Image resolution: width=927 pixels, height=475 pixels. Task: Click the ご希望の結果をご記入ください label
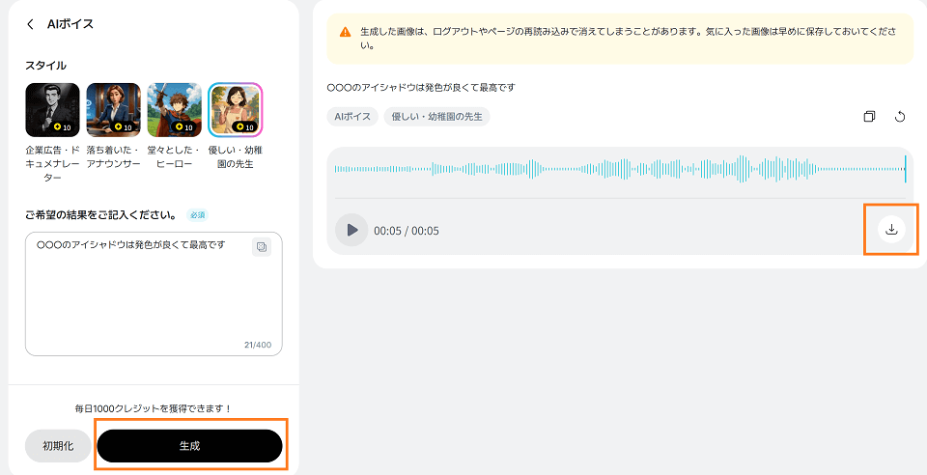pos(103,215)
